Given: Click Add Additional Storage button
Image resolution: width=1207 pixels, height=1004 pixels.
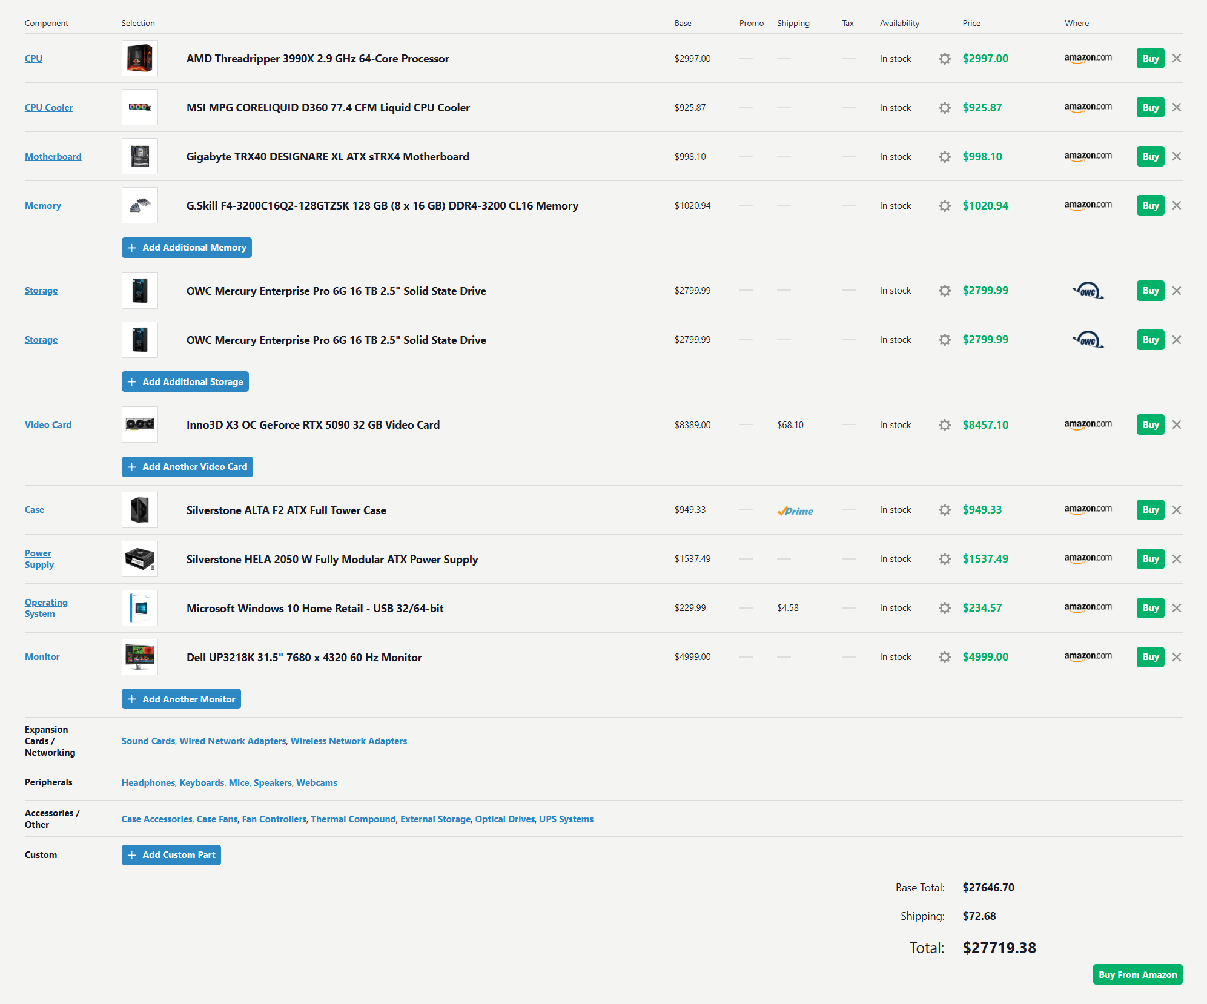Looking at the screenshot, I should [185, 382].
